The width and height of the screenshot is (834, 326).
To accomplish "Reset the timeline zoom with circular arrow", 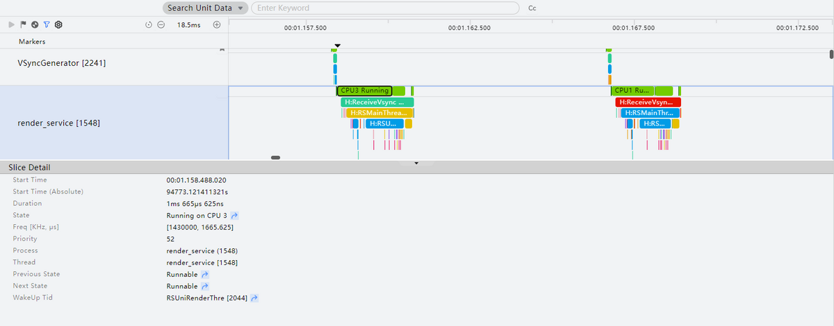I will coord(149,25).
